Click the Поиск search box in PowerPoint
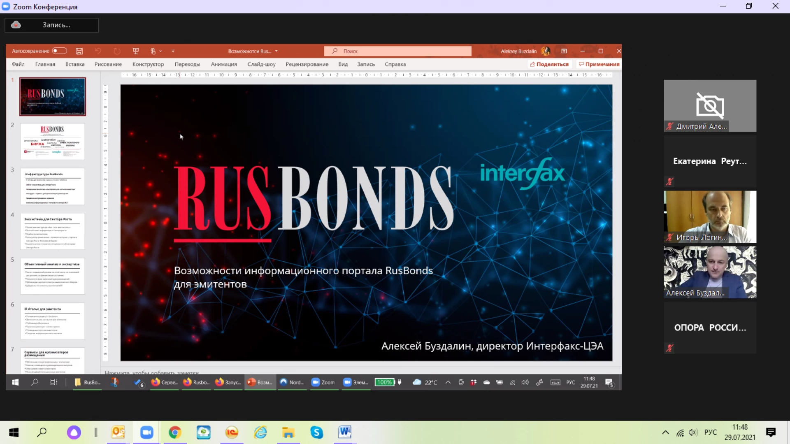790x444 pixels. tap(397, 51)
